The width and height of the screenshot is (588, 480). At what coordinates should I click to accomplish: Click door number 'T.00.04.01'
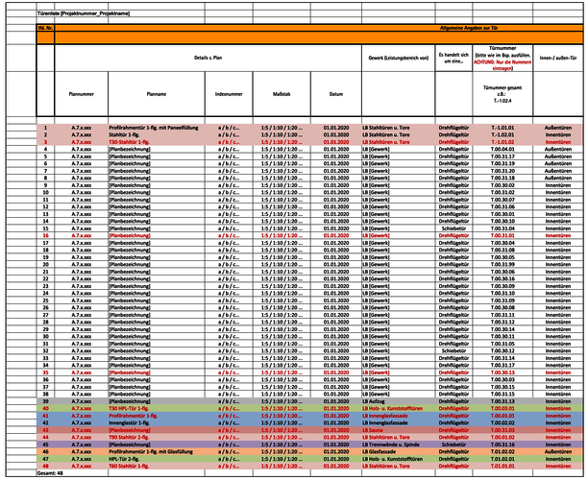point(502,149)
